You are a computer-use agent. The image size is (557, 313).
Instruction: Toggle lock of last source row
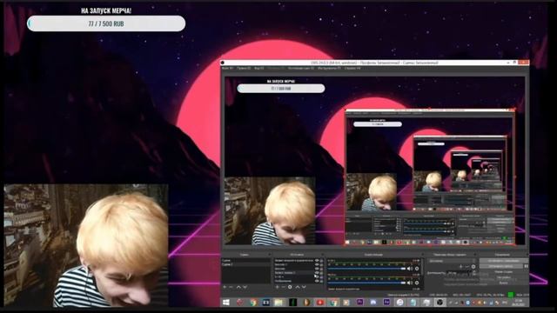(x=321, y=281)
